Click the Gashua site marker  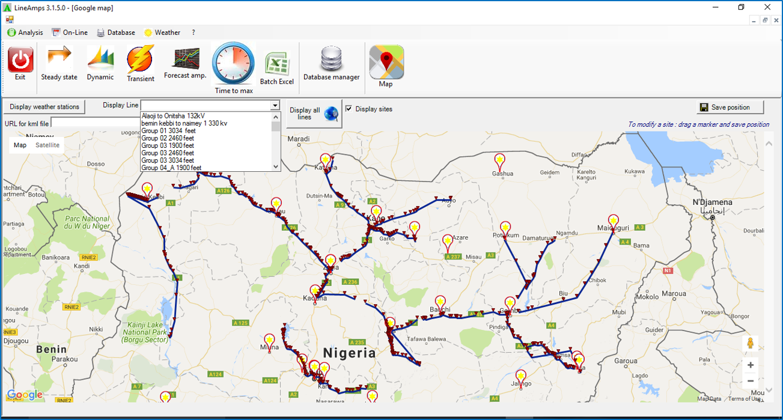tap(499, 162)
